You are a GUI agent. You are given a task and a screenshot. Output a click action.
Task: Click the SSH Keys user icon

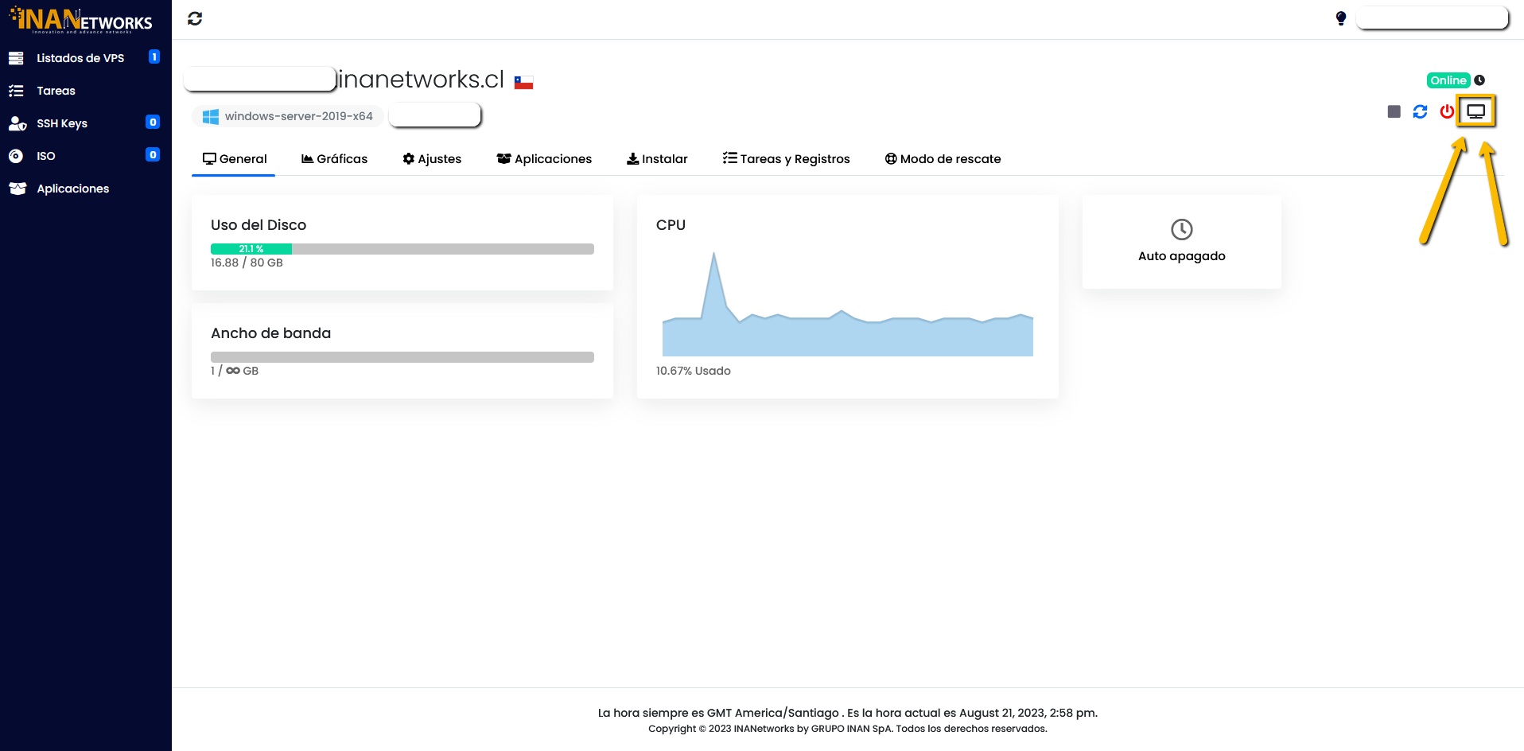[x=17, y=123]
